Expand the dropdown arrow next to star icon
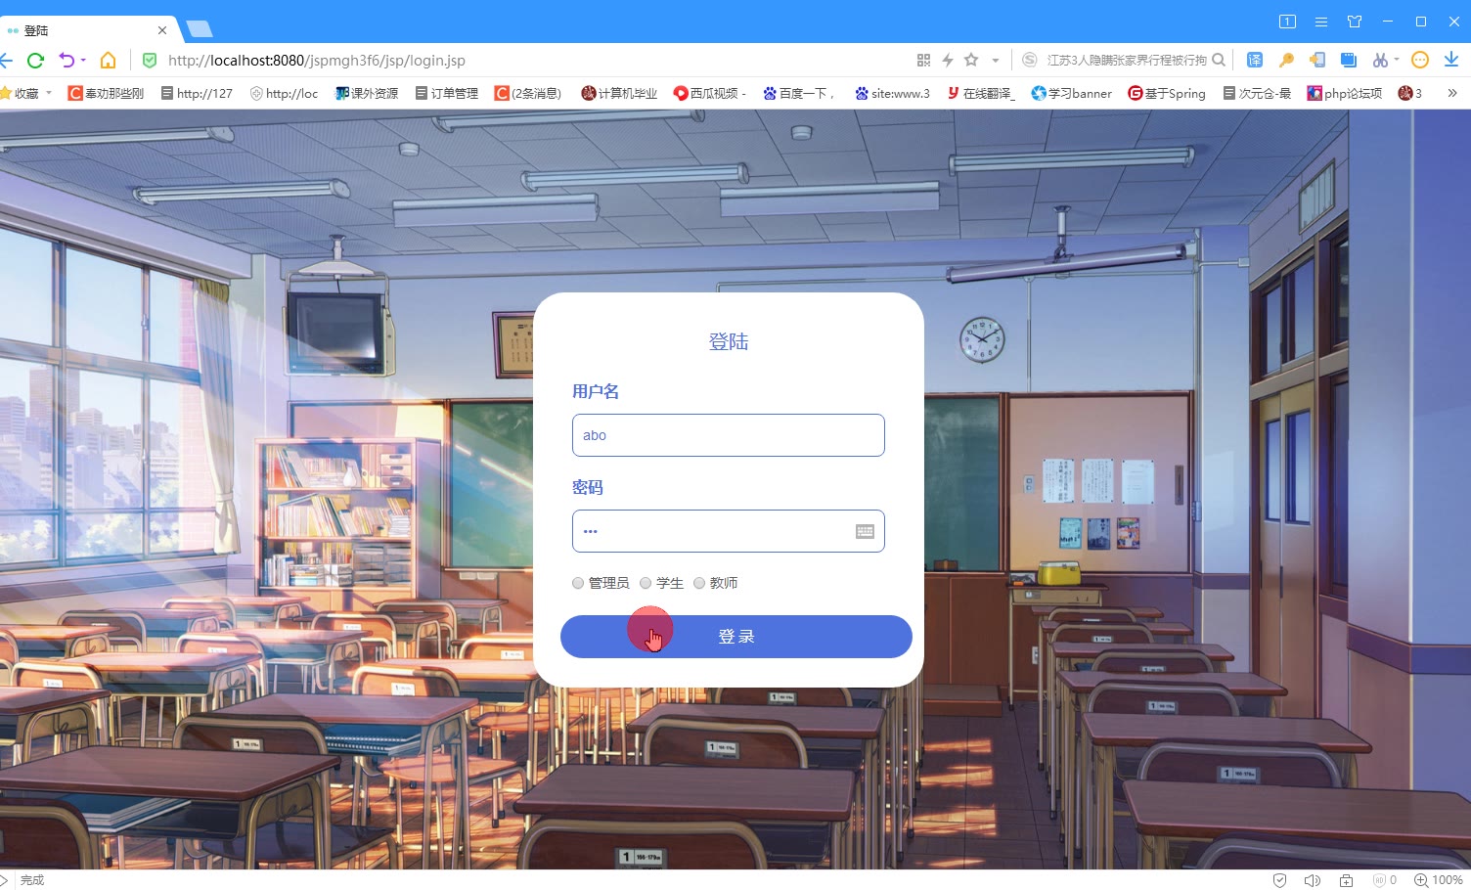The height and width of the screenshot is (890, 1471). 996,61
